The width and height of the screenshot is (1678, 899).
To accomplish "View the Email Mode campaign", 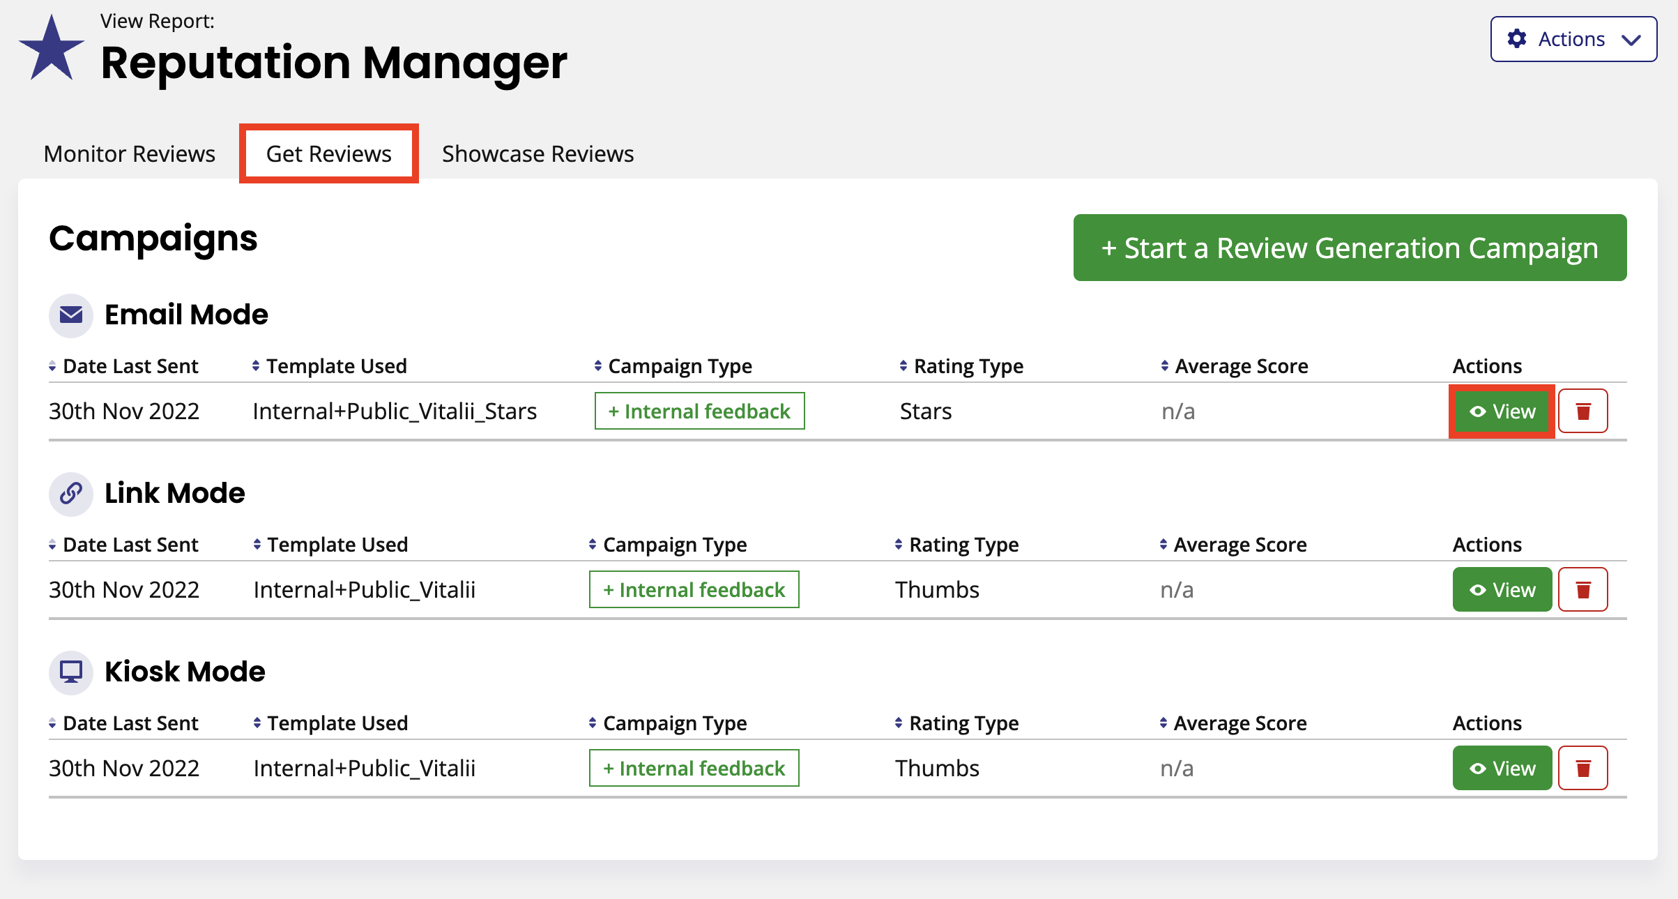I will [x=1502, y=411].
